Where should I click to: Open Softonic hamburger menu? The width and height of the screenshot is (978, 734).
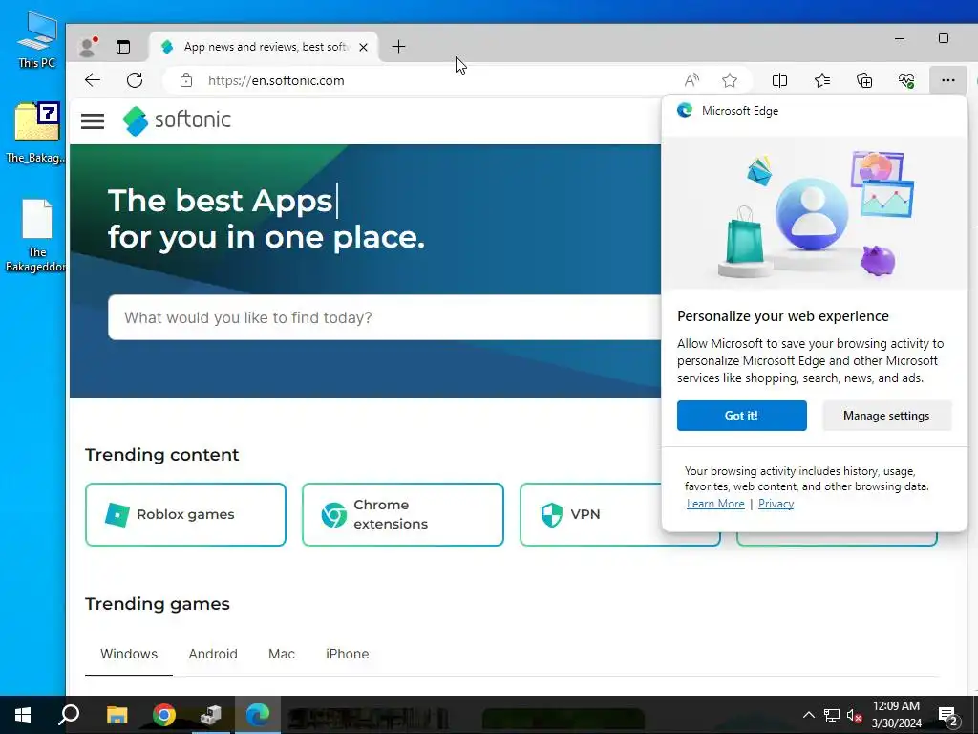pos(93,121)
